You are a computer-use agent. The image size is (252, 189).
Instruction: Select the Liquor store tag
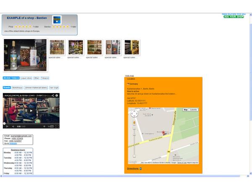click(x=26, y=78)
